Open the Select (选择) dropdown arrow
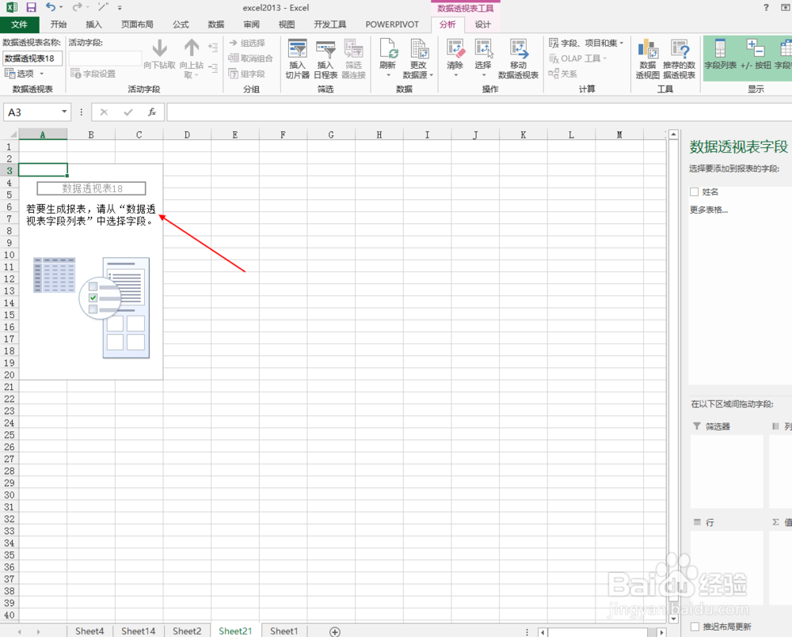 (483, 75)
